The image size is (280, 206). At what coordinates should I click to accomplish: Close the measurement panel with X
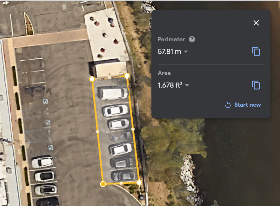click(256, 23)
